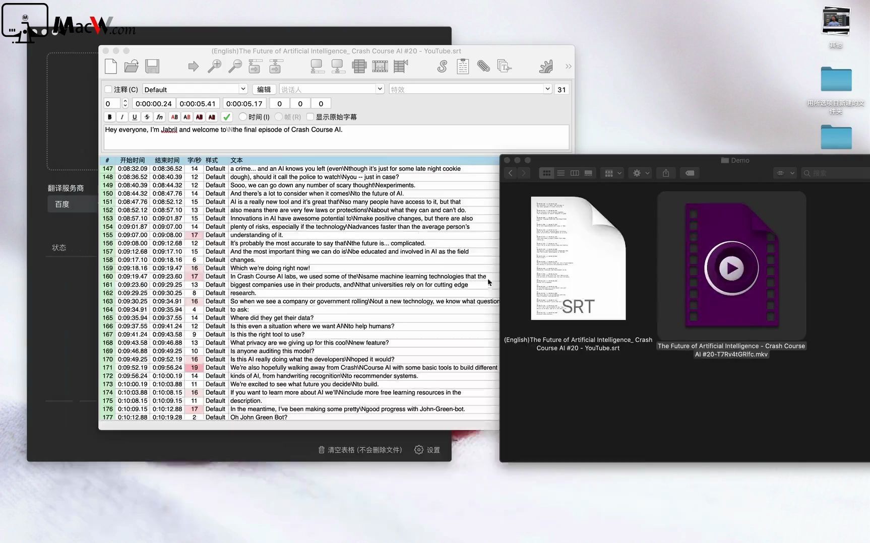Apply strikethrough formatting to subtitle text

147,117
